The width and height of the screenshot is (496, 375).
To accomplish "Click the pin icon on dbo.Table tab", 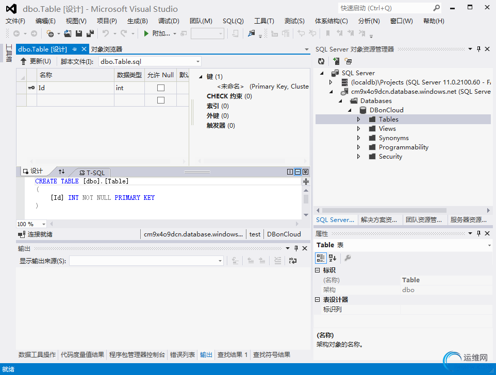I will click(74, 49).
